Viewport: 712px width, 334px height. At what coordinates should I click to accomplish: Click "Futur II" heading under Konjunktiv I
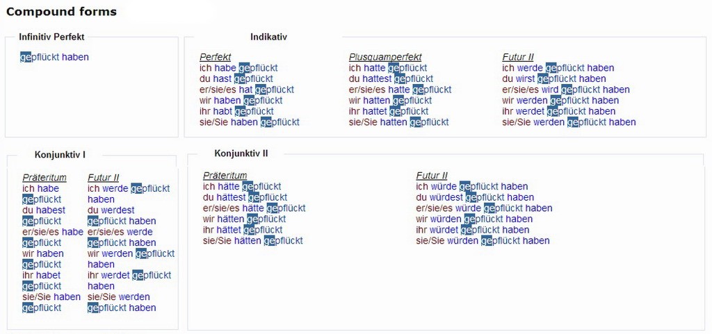(104, 178)
